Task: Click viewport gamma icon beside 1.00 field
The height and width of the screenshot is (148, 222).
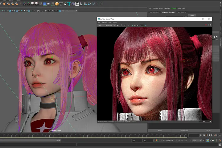Action: 53,11
